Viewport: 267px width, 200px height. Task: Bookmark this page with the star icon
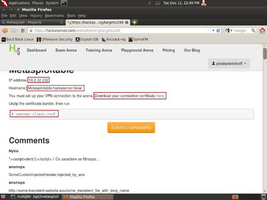coord(209,31)
